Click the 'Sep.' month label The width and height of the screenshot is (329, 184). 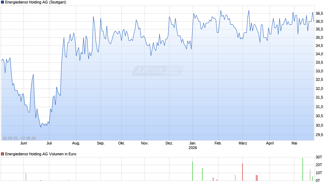coord(101,143)
